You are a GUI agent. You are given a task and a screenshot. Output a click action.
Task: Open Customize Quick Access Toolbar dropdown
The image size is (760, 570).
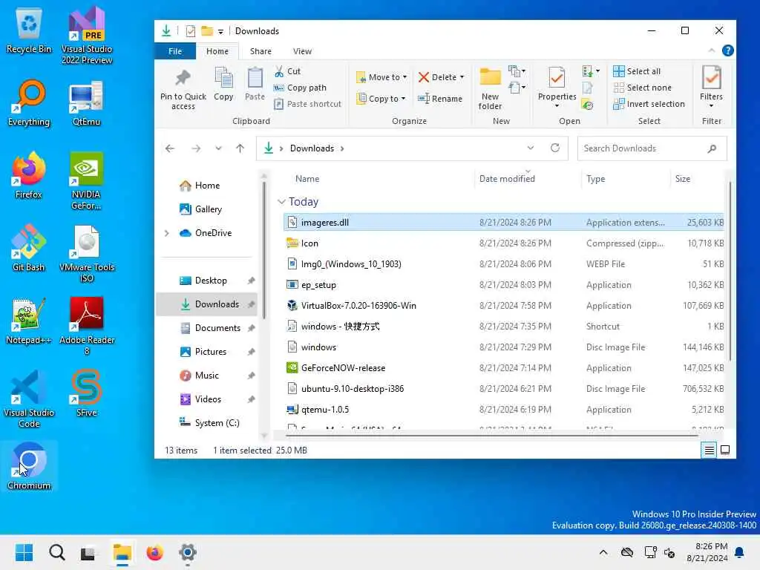[x=220, y=31]
